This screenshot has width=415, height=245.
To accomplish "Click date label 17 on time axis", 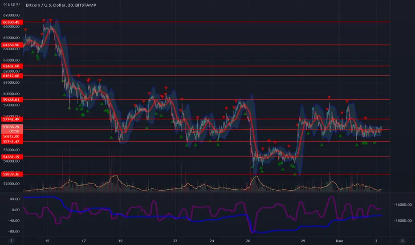I will point(84,241).
